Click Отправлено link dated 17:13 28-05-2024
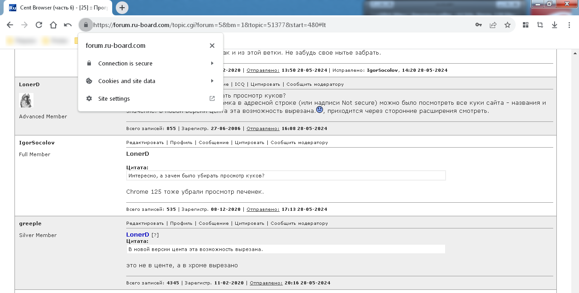The image size is (579, 293). pyautogui.click(x=263, y=209)
